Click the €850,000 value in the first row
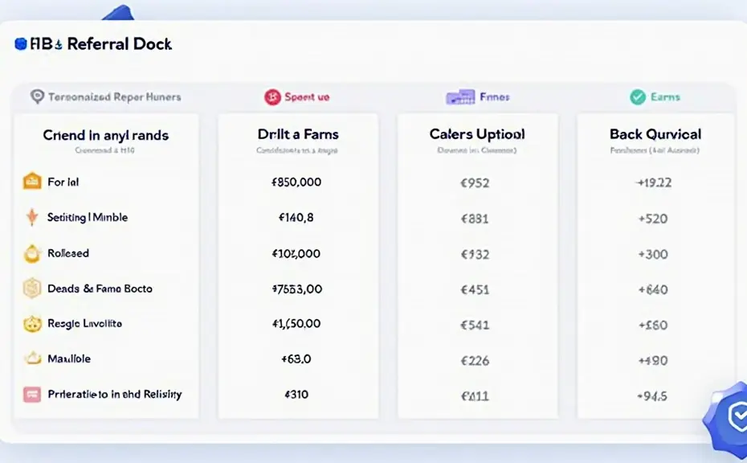 (296, 182)
